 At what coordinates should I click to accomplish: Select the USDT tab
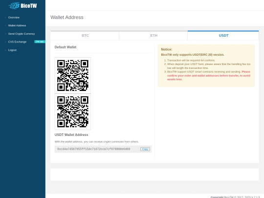click(x=223, y=36)
